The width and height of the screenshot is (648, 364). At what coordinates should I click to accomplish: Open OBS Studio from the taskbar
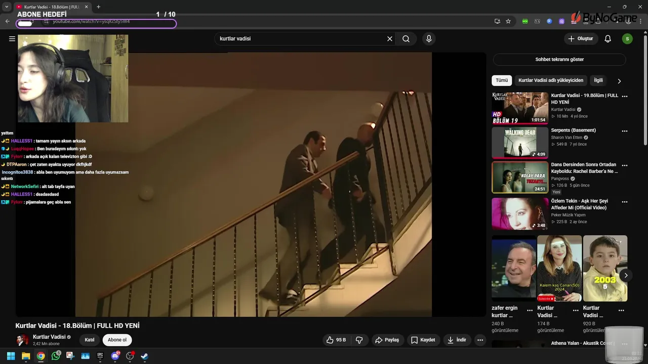[130, 356]
